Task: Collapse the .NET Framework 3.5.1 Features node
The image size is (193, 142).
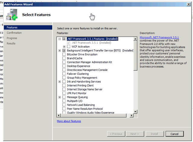Action: (60, 39)
